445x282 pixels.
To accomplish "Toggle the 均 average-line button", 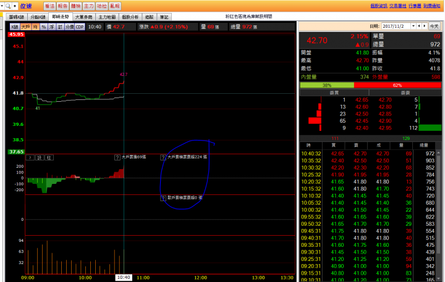I will [x=35, y=27].
